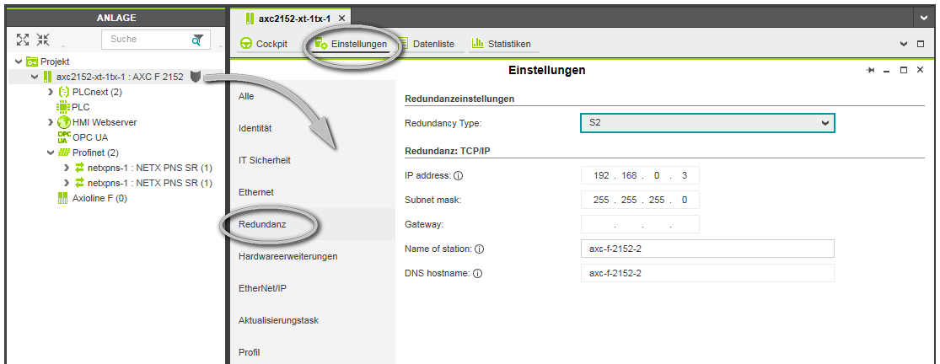940x364 pixels.
Task: Select the IT Sicherheit settings category
Action: pyautogui.click(x=265, y=160)
